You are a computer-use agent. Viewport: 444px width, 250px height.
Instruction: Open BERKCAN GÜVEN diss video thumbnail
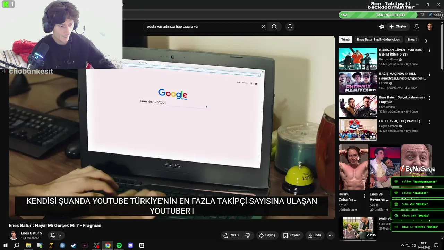358,59
